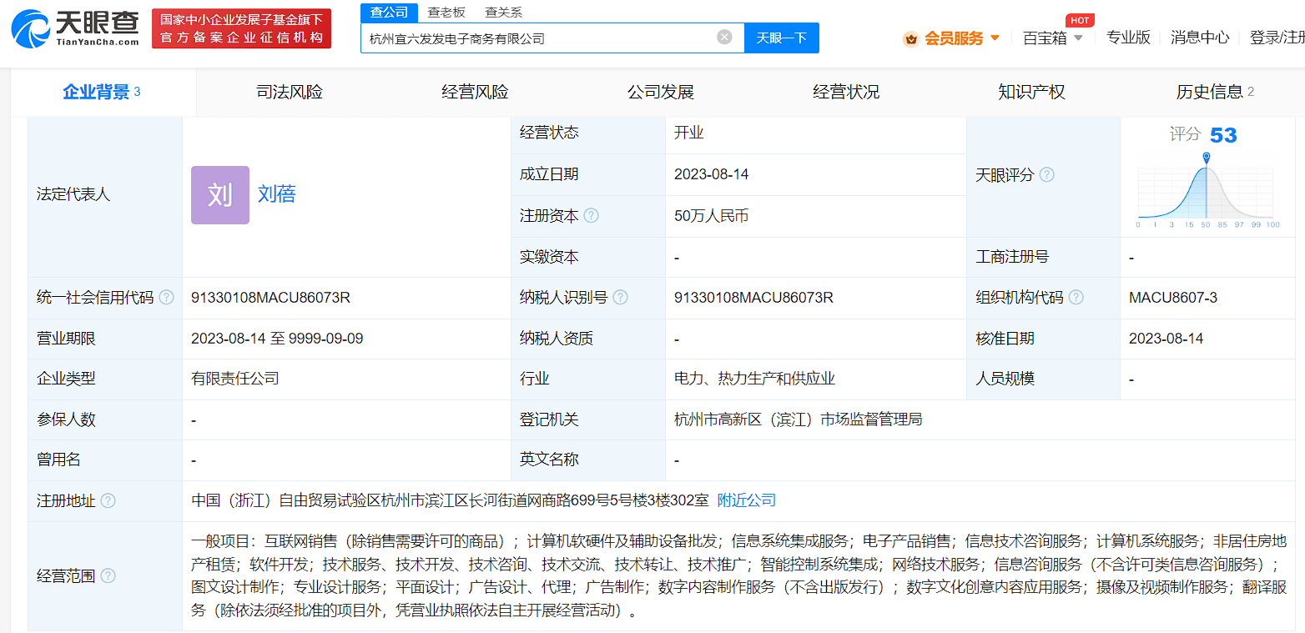Viewport: 1305px width, 633px height.
Task: Switch to the 查老板 search tab
Action: (x=446, y=12)
